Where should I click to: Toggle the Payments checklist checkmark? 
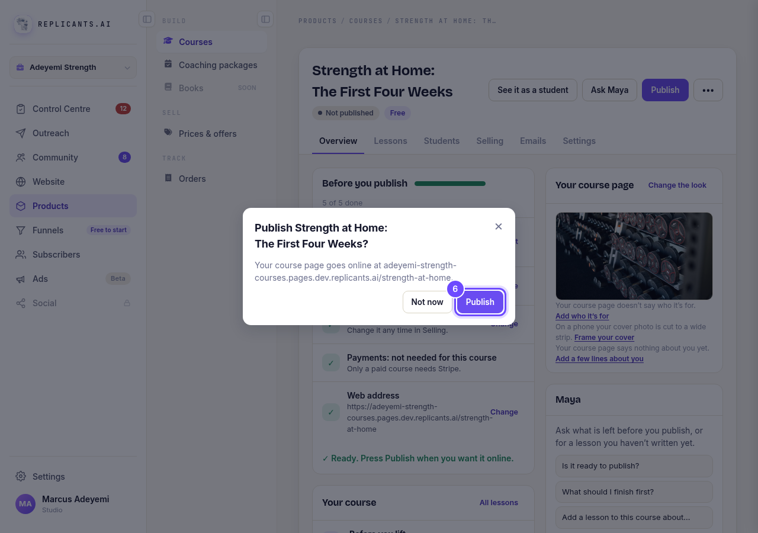point(331,363)
